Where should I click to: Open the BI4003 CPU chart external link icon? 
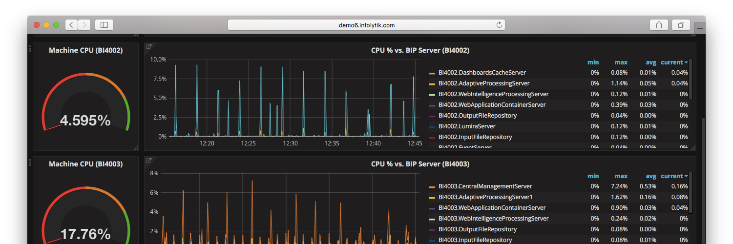pyautogui.click(x=149, y=161)
